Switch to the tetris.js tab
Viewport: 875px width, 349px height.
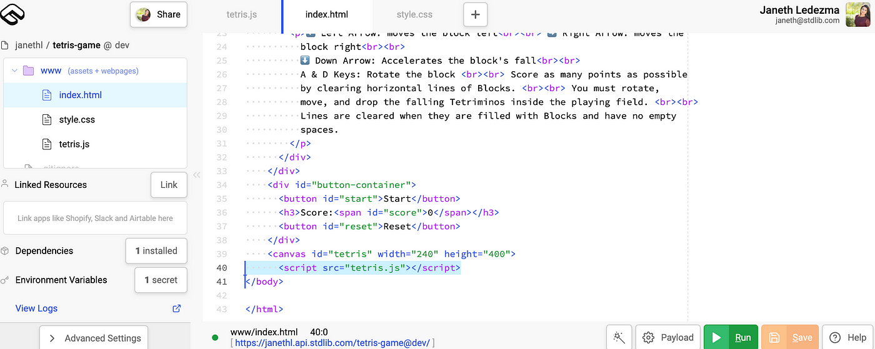tap(241, 14)
